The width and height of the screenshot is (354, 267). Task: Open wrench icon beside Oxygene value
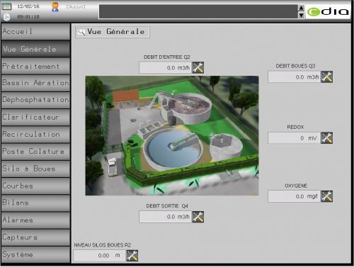[327, 196]
